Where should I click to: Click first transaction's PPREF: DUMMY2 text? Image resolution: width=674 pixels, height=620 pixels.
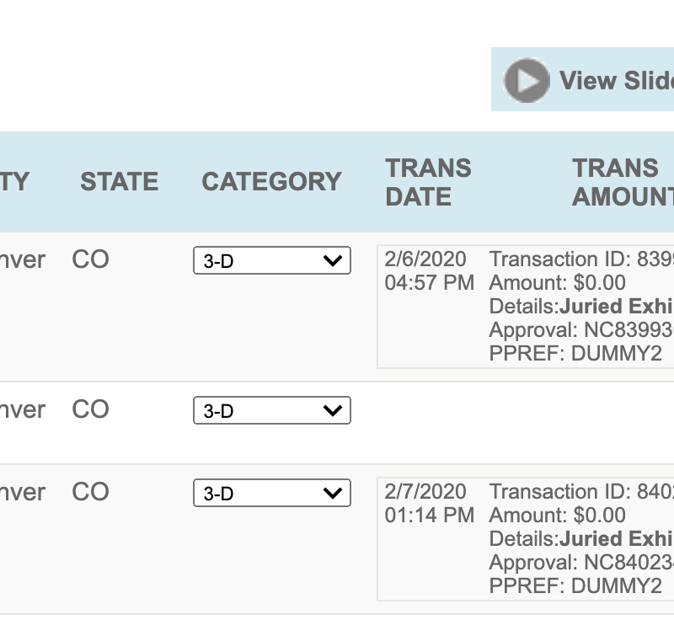tap(575, 354)
